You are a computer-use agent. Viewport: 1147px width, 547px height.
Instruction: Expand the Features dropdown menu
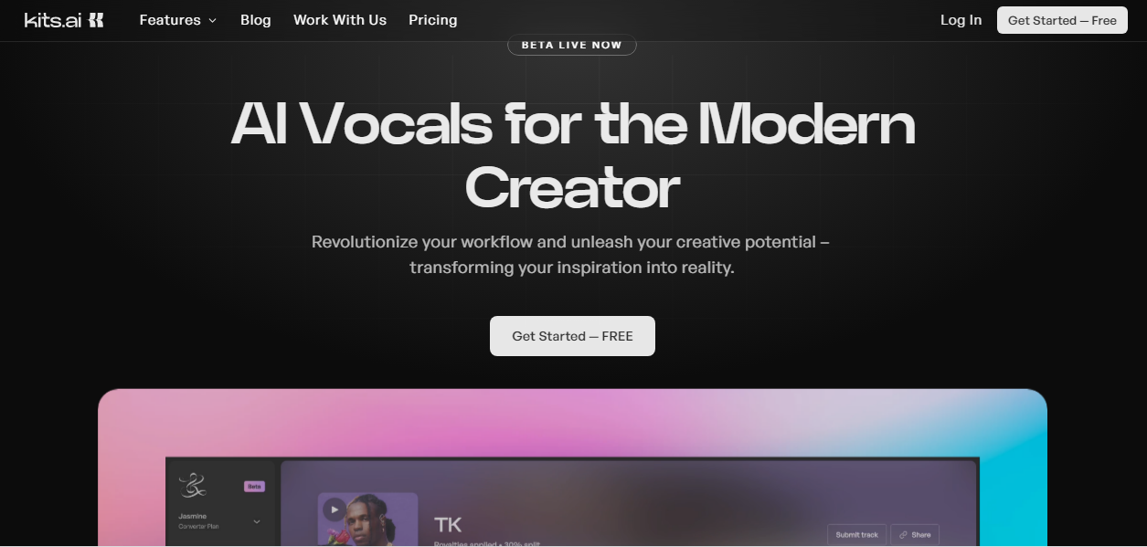tap(178, 20)
